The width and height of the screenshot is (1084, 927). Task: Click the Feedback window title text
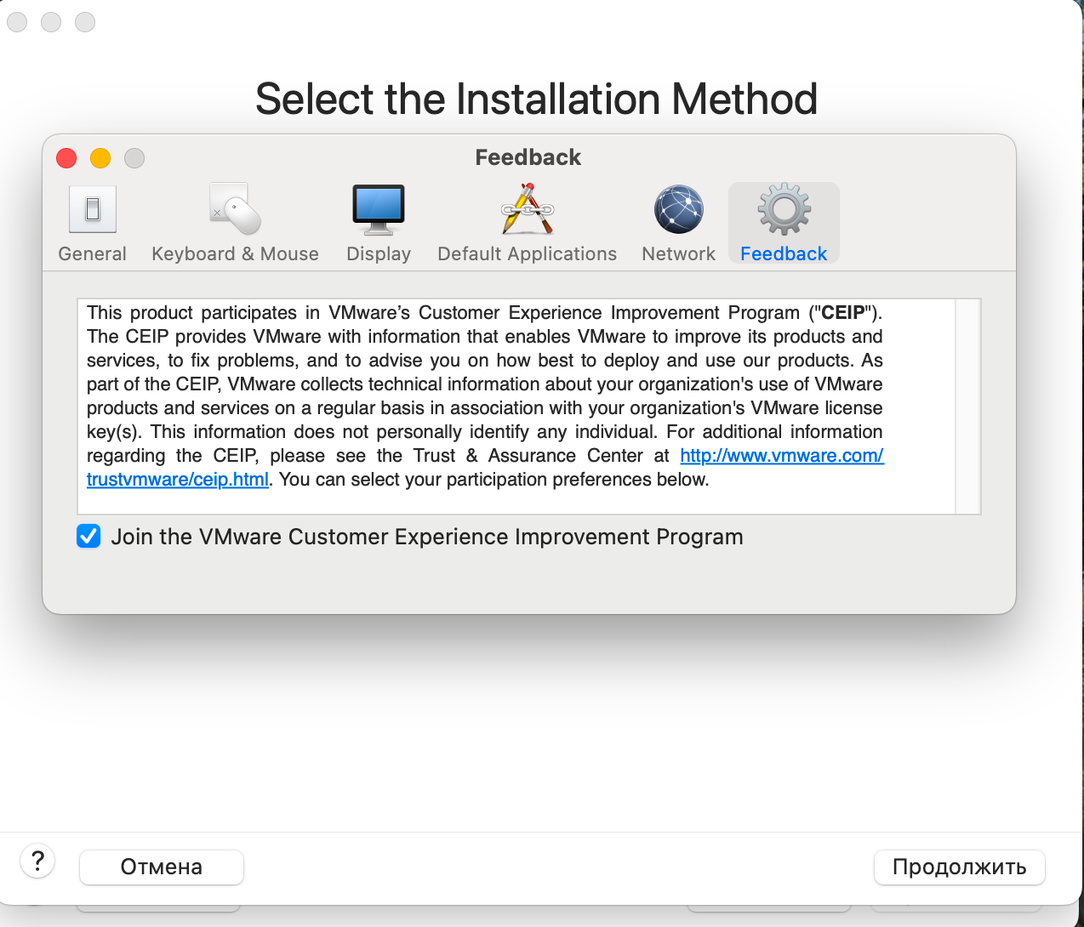[x=528, y=157]
